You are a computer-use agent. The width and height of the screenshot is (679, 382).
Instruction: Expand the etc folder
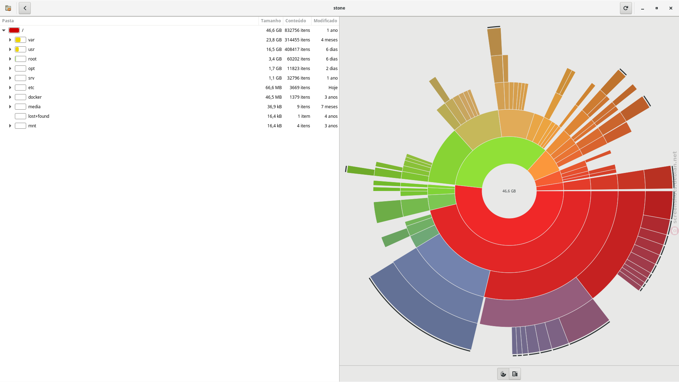point(10,88)
